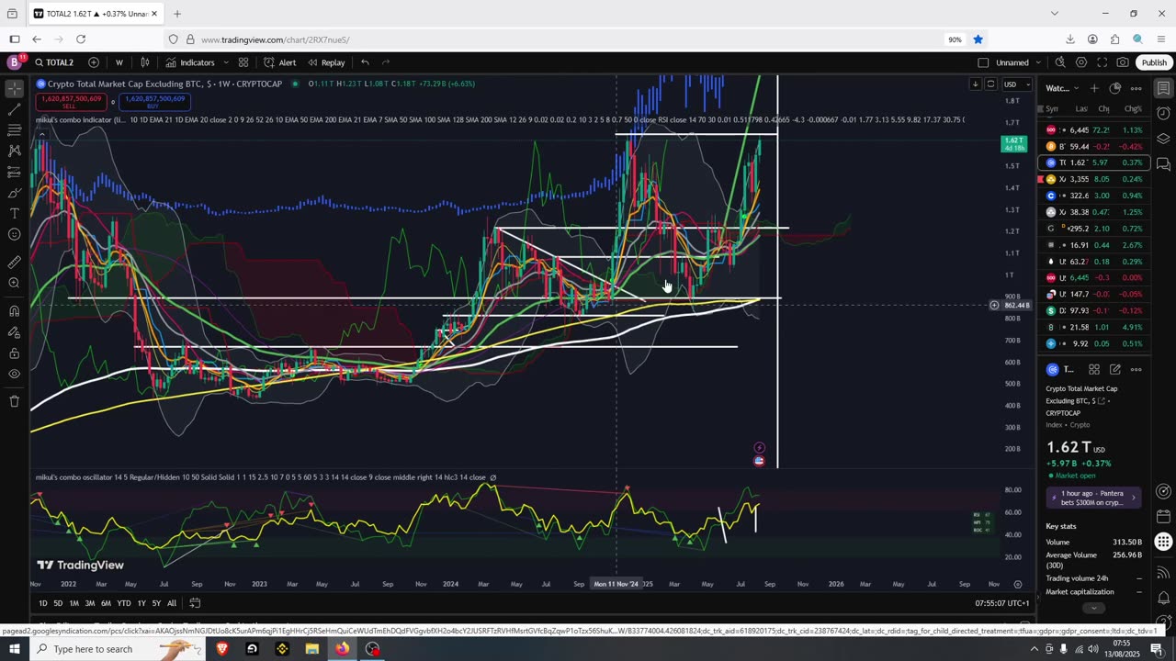1176x661 pixels.
Task: Toggle lock all drawing tools
Action: click(x=14, y=353)
